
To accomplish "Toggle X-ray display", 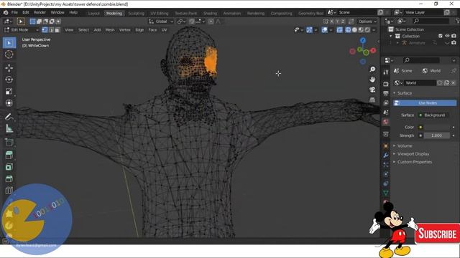I will (339, 30).
